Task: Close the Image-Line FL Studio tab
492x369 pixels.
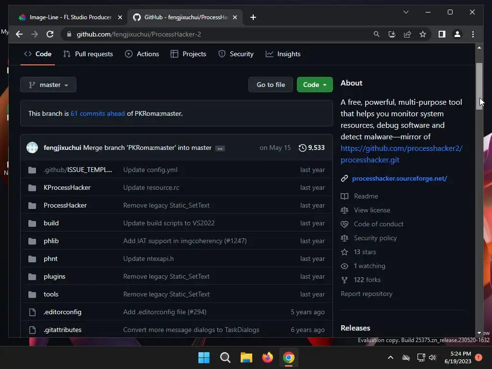Action: [x=120, y=17]
